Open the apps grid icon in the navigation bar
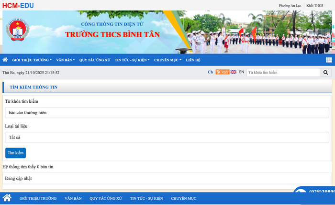Viewport: 335px width, 205px height. coord(329,60)
